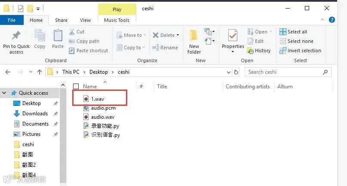Select Paste shortcut option
347x186 pixels.
[x=88, y=51]
